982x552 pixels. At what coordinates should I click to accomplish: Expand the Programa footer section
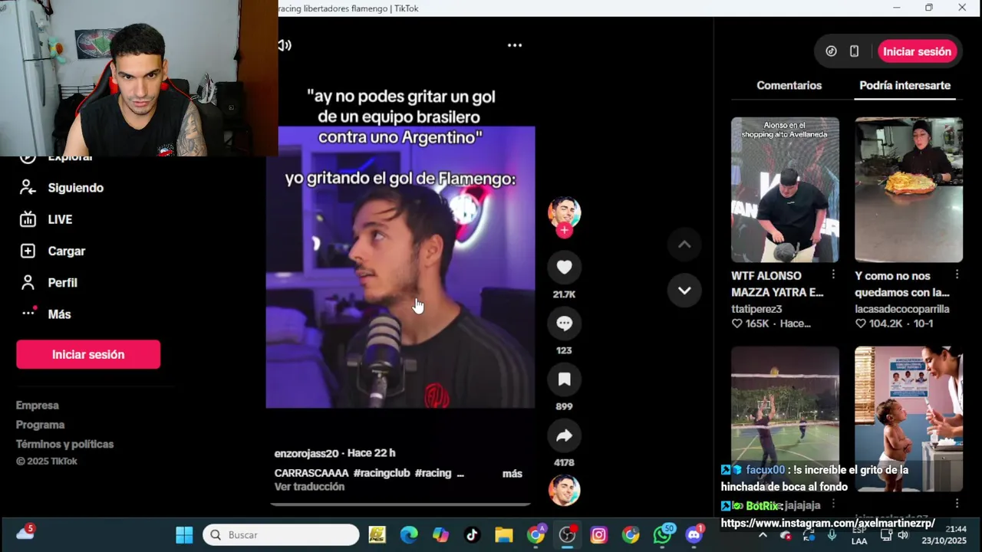[x=41, y=425]
